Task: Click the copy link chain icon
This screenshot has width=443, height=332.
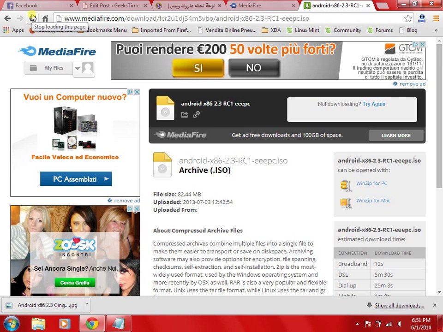Action: tap(197, 114)
